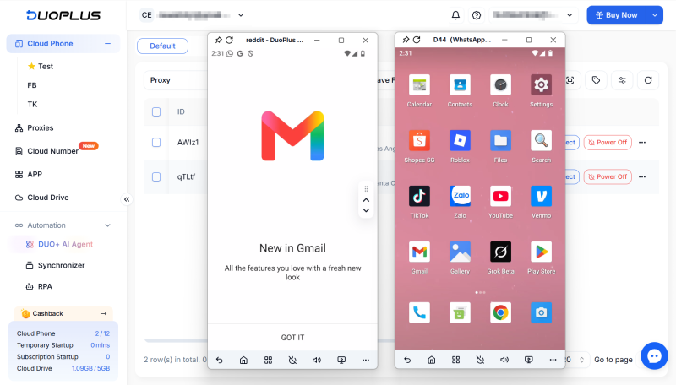676x385 pixels.
Task: Tap home button in D44 phone toolbar
Action: coord(432,360)
